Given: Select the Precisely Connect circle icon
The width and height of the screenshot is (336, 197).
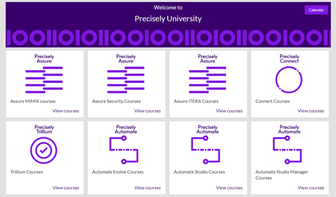Looking at the screenshot, I should click(x=289, y=79).
